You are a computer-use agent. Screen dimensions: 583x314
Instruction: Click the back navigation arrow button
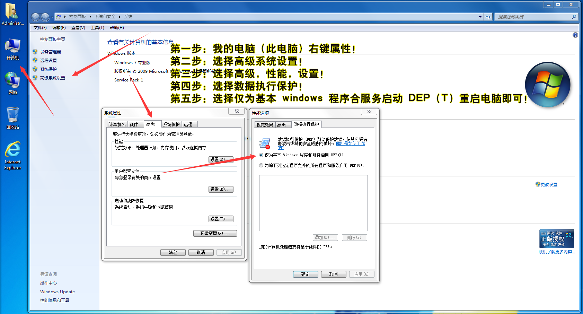(x=35, y=17)
